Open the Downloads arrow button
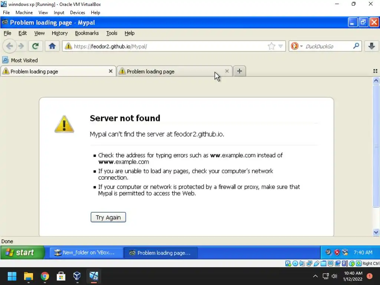 tap(371, 46)
